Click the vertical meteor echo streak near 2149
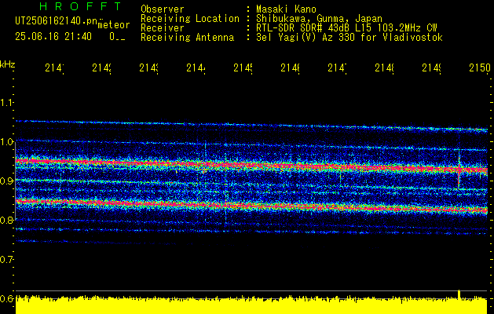This screenshot has height=314, width=494. click(x=459, y=170)
